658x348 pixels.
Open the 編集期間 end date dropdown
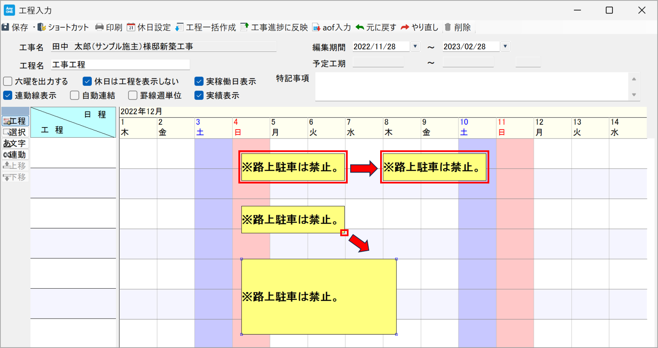coord(505,46)
